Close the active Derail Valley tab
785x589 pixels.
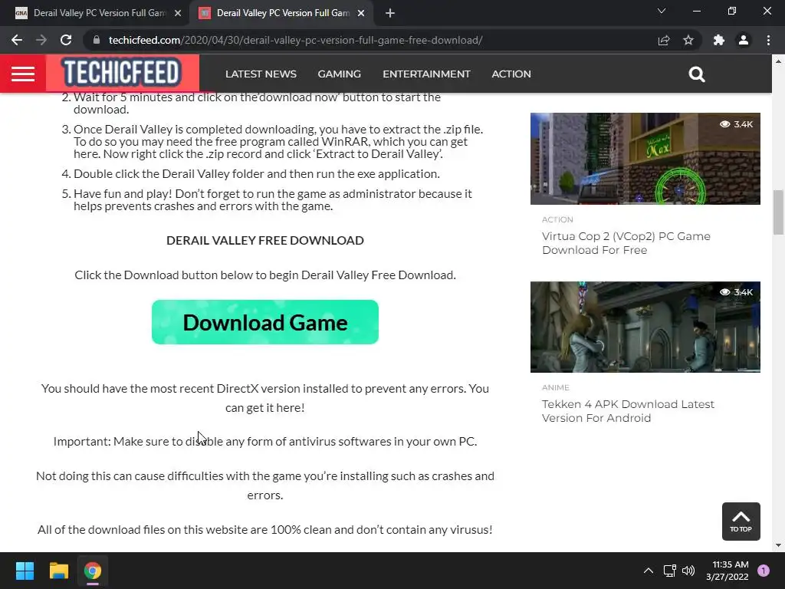pos(361,13)
